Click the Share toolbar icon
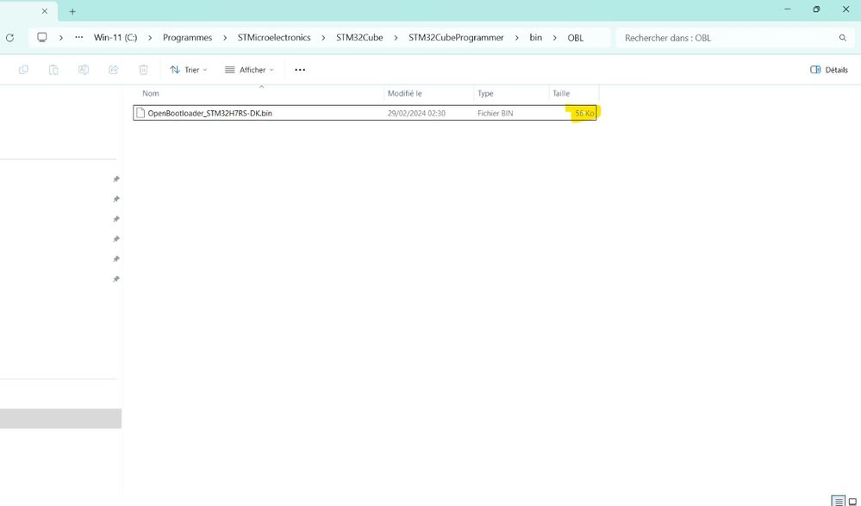The height and width of the screenshot is (506, 861). 113,70
